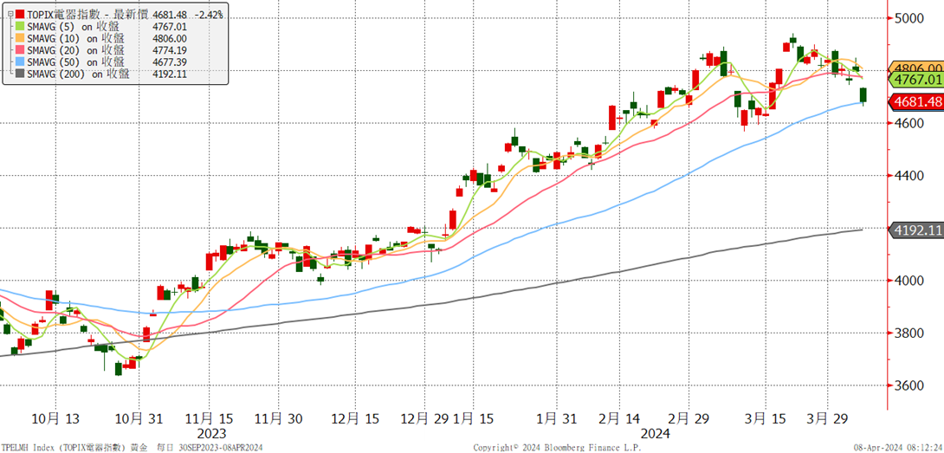This screenshot has height=453, width=944.
Task: Click the '2月 14' date axis label
Action: (619, 420)
